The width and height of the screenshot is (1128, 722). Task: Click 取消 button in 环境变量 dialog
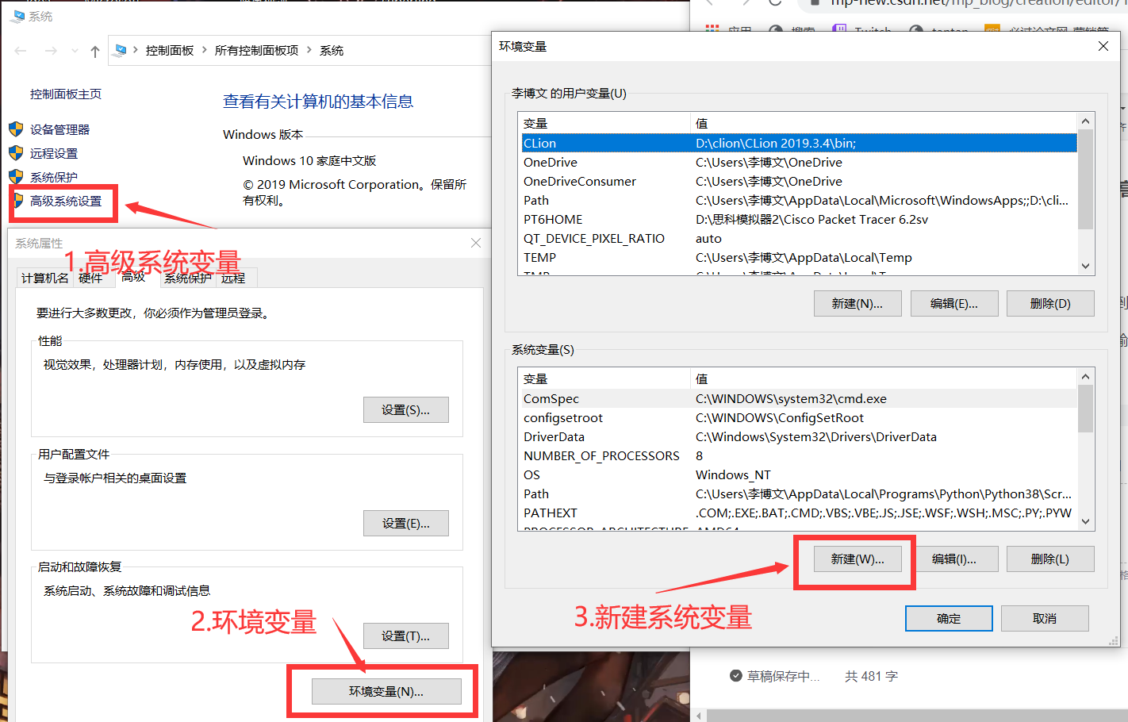(x=1045, y=619)
